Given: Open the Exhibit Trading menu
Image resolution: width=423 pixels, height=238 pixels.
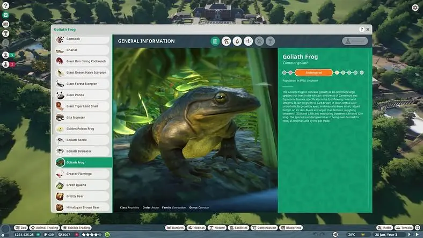Looking at the screenshot, I should (x=76, y=228).
